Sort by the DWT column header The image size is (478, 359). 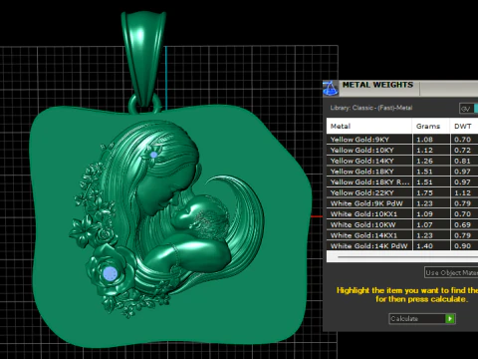[464, 126]
